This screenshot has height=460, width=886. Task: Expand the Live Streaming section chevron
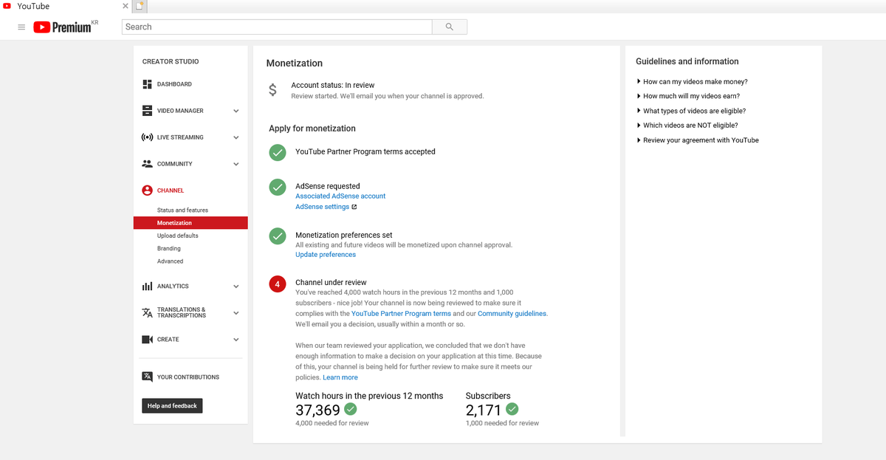(x=236, y=137)
